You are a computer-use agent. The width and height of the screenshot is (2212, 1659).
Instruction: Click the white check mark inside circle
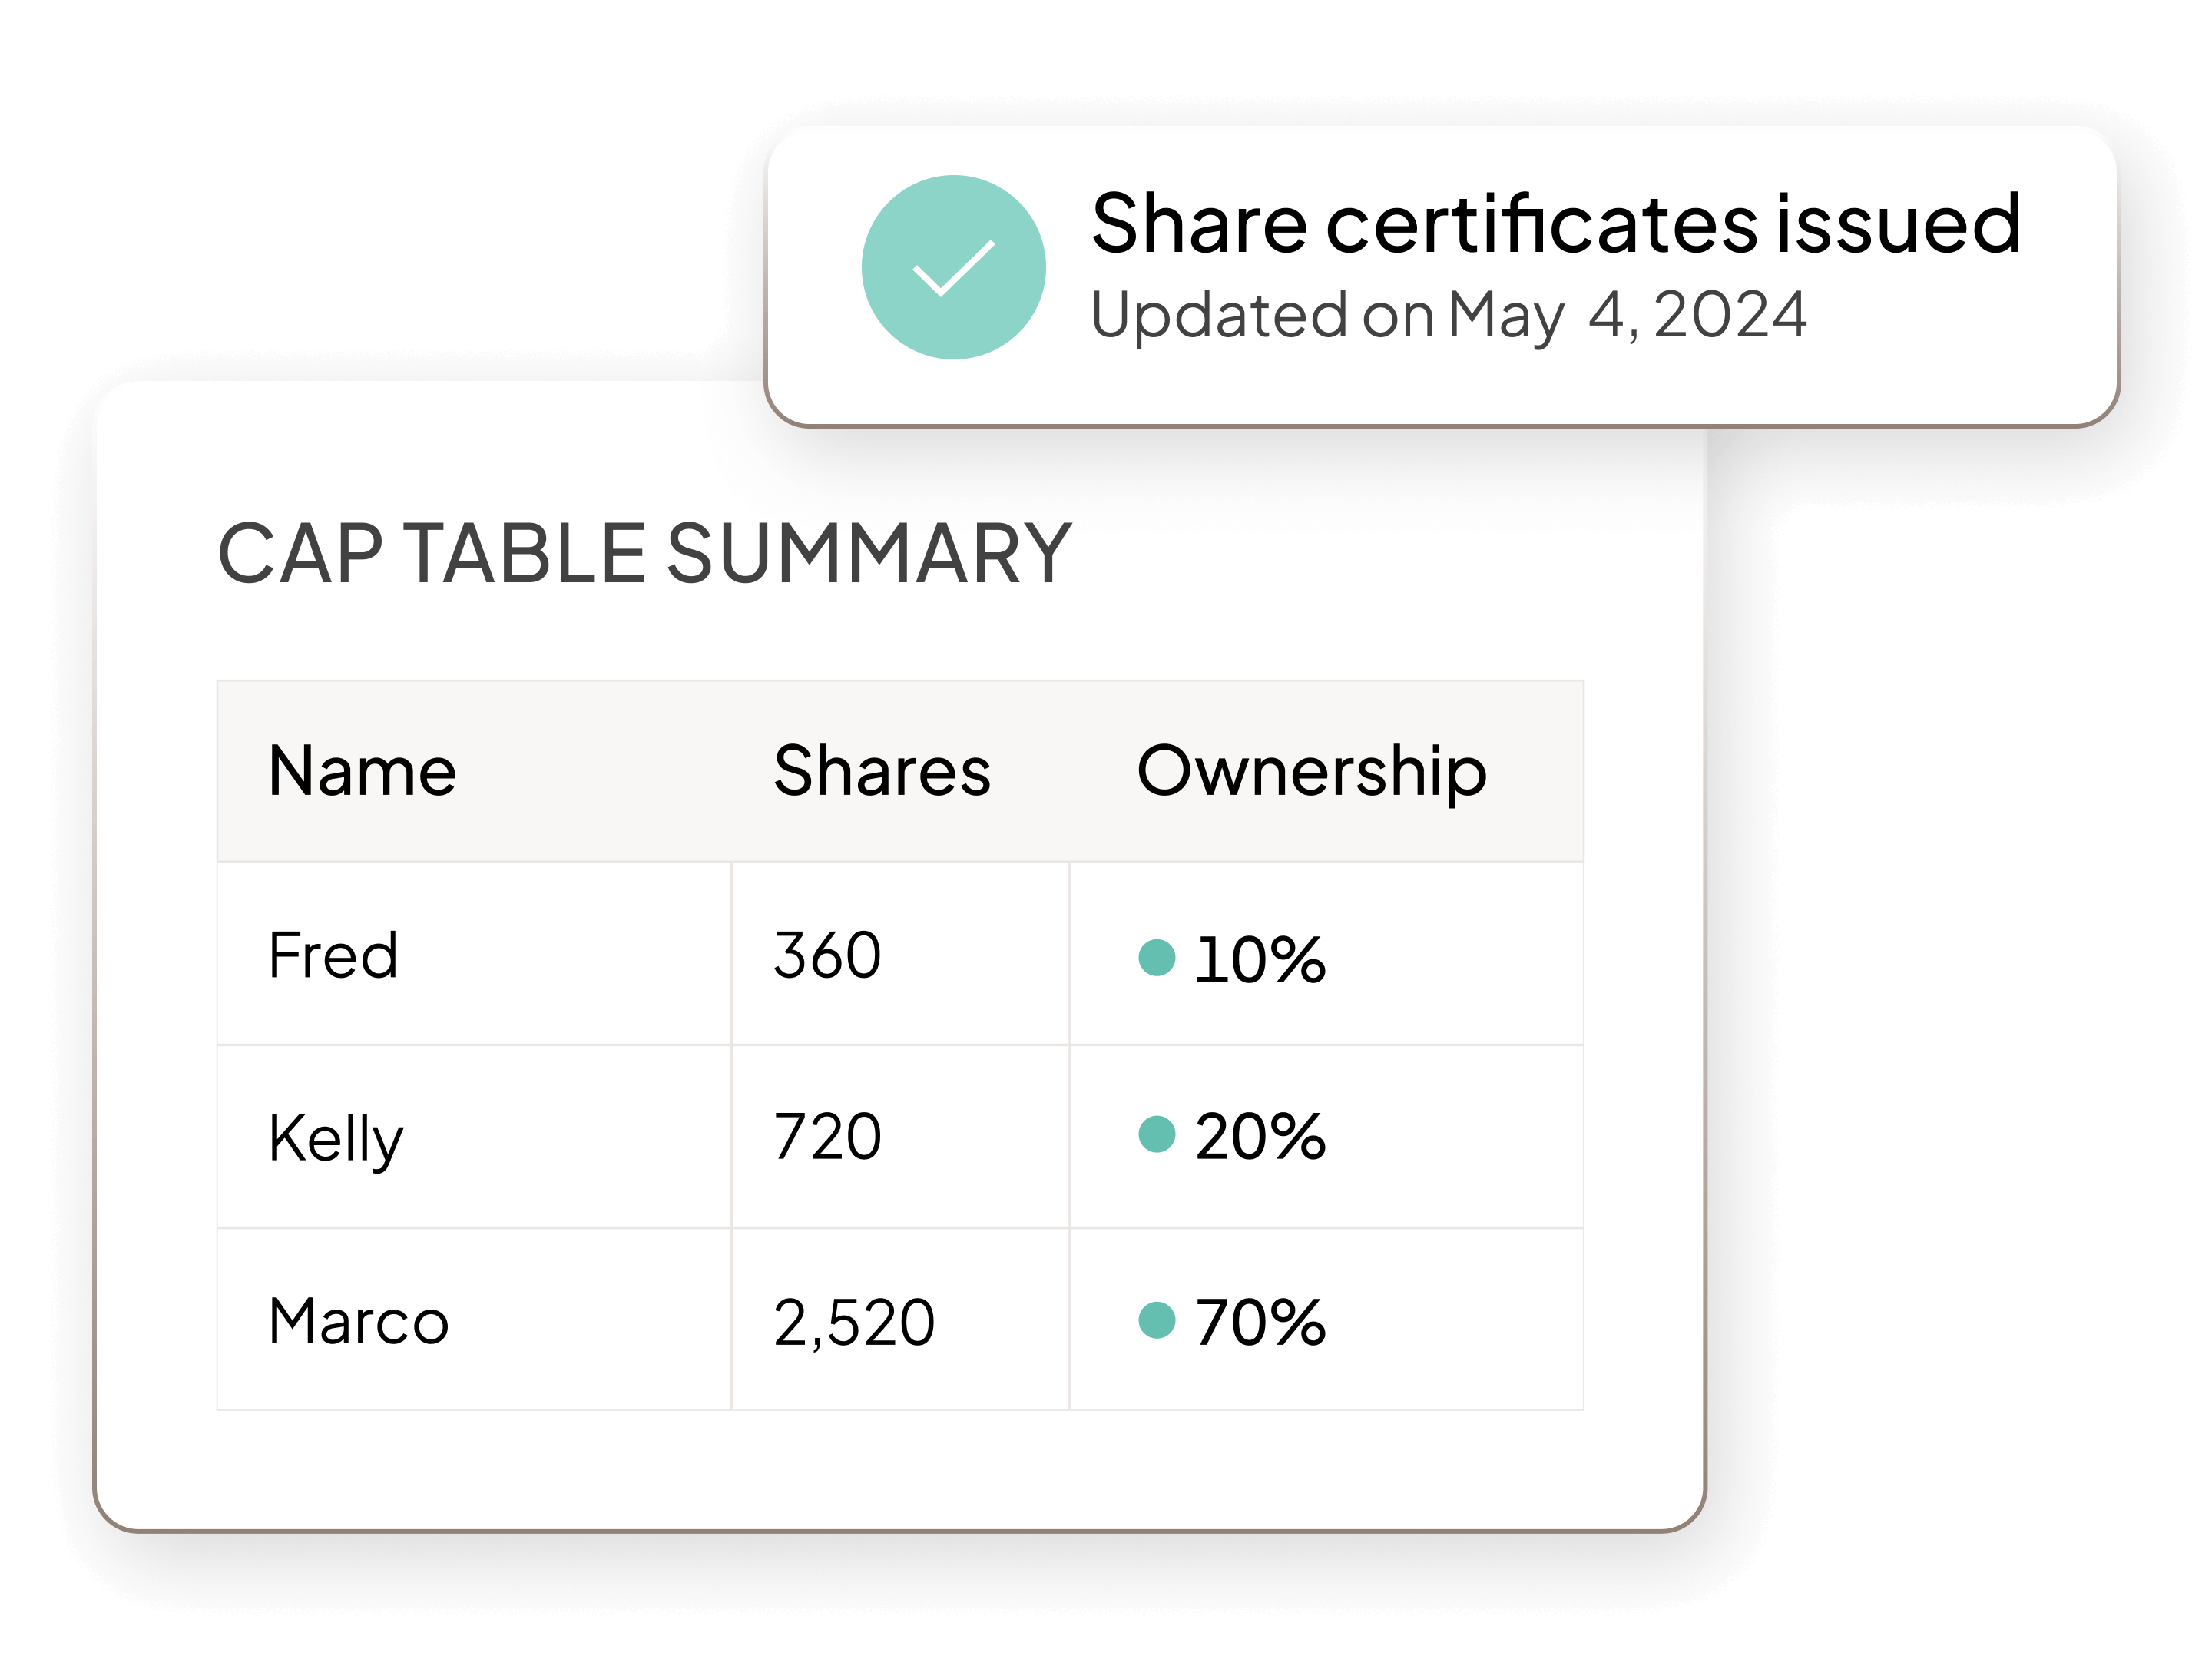point(954,268)
